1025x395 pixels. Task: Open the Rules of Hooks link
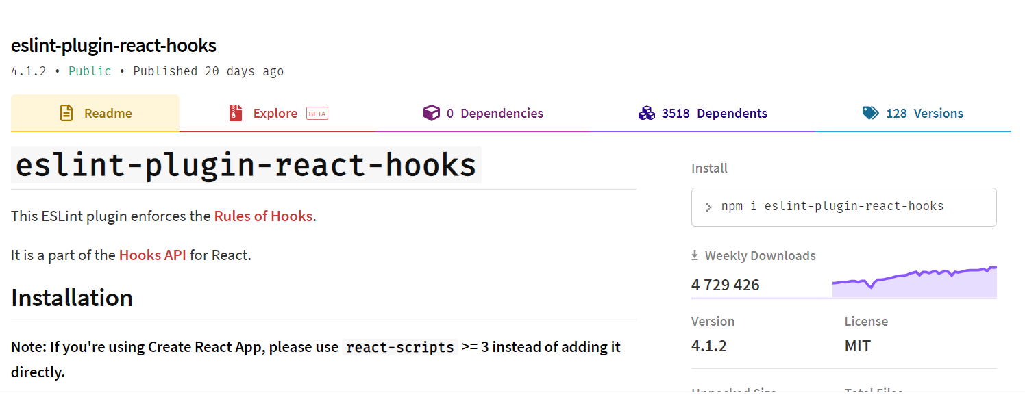click(263, 216)
